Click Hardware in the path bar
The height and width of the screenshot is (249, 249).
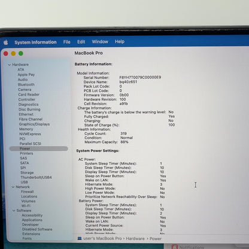(135, 239)
